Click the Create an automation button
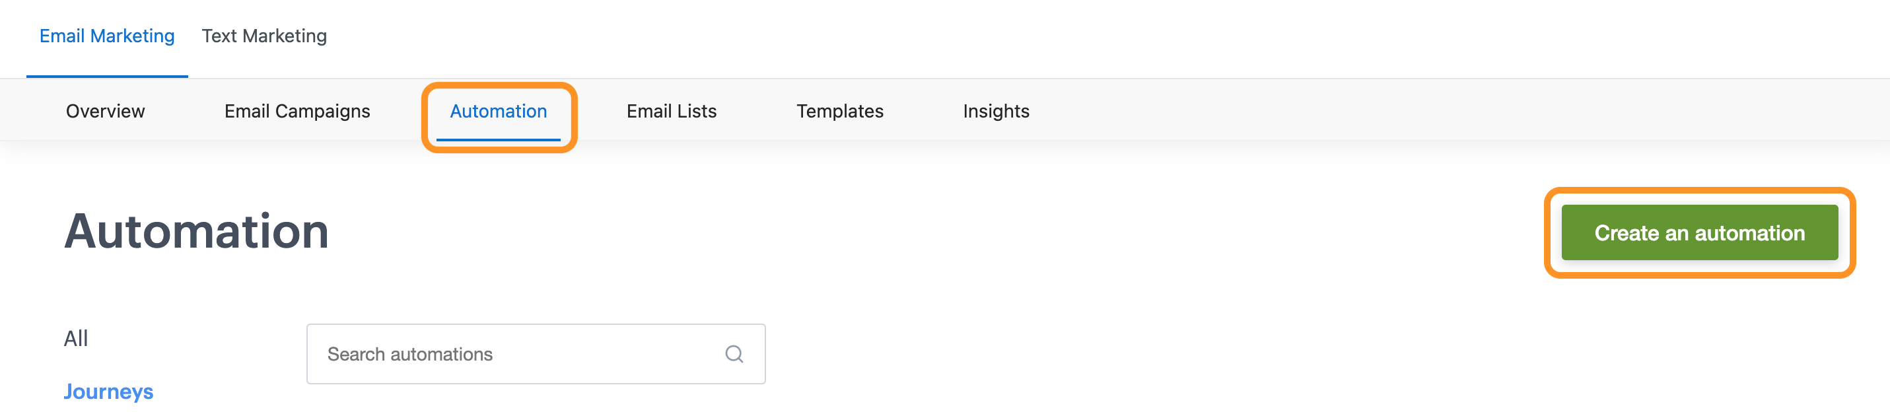This screenshot has height=420, width=1890. [x=1699, y=232]
